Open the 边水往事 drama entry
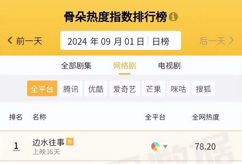This screenshot has width=242, height=164. (x=49, y=143)
